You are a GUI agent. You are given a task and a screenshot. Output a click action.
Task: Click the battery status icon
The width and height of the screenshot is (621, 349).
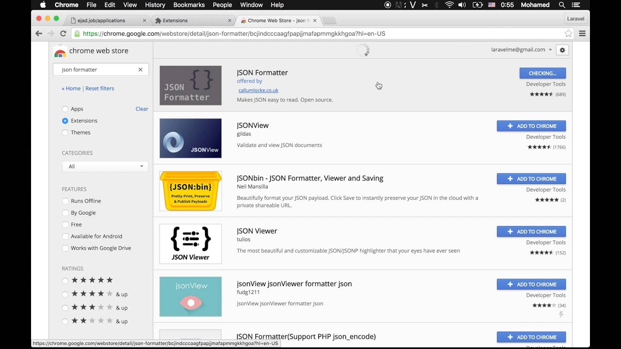click(x=477, y=5)
